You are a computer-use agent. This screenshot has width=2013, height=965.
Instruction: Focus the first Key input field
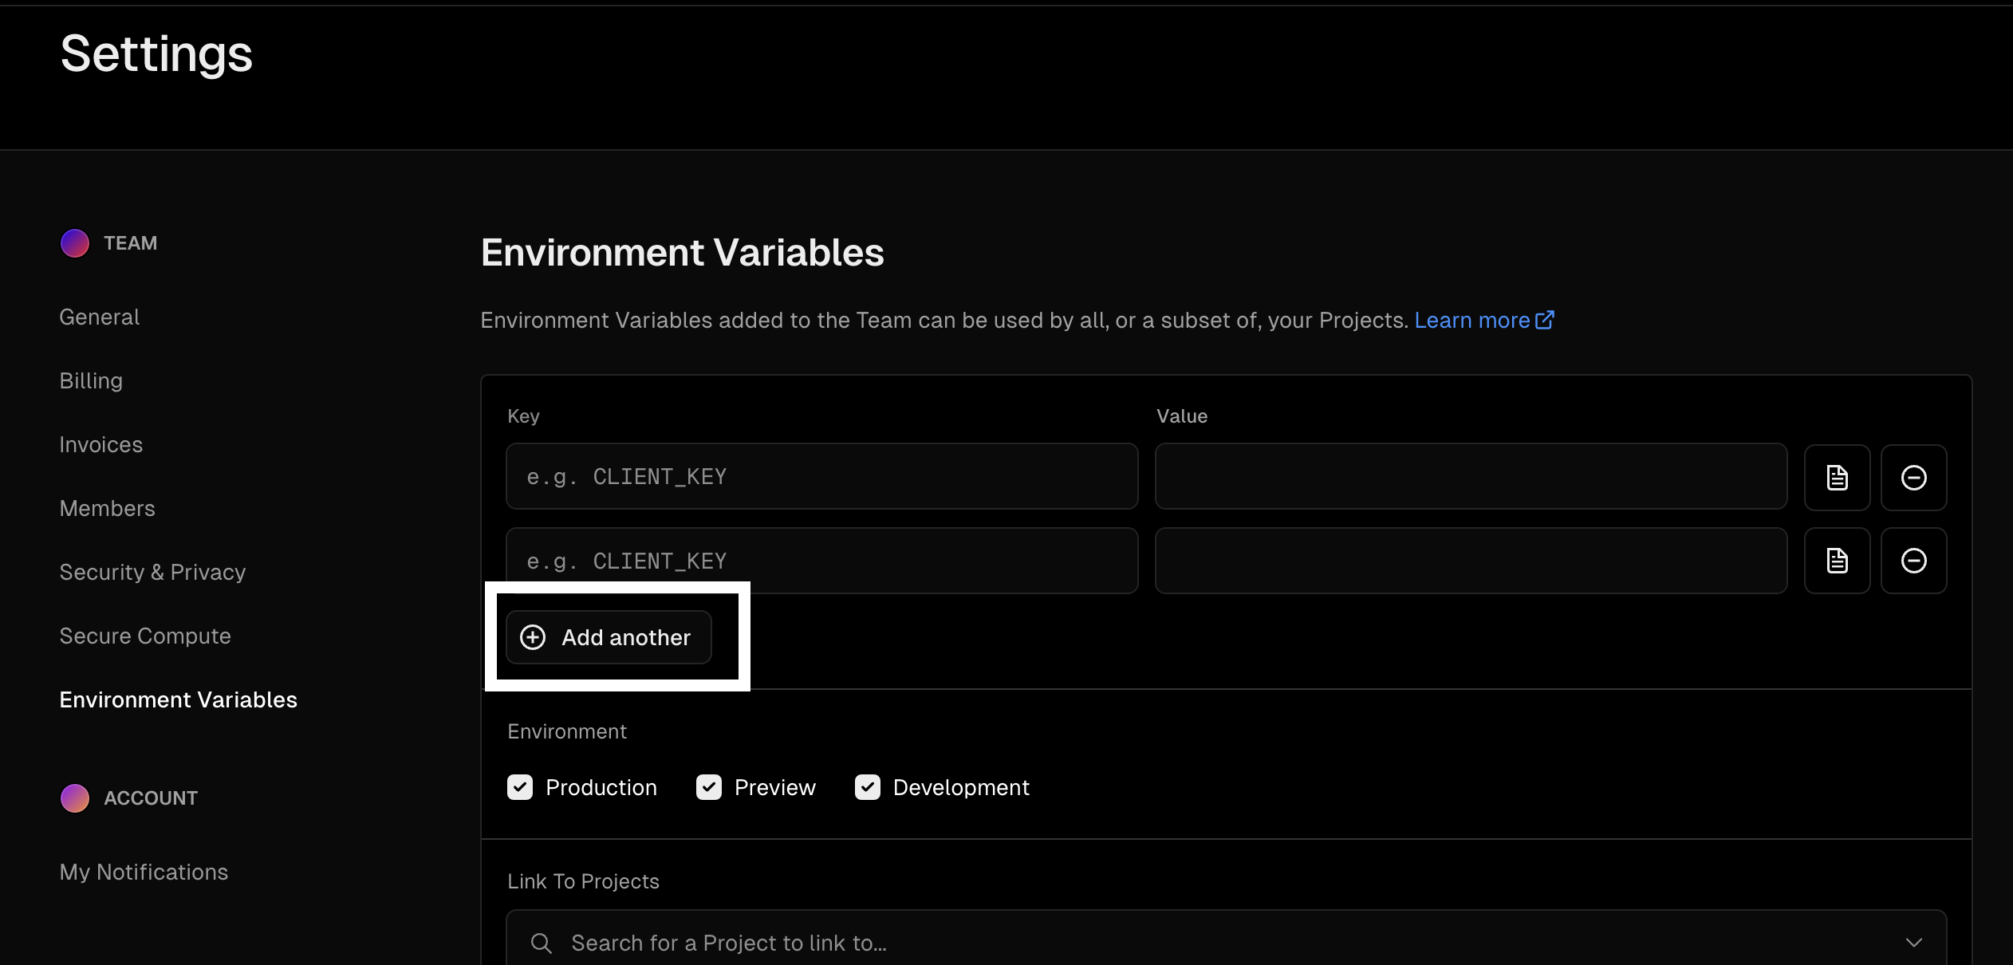point(821,477)
